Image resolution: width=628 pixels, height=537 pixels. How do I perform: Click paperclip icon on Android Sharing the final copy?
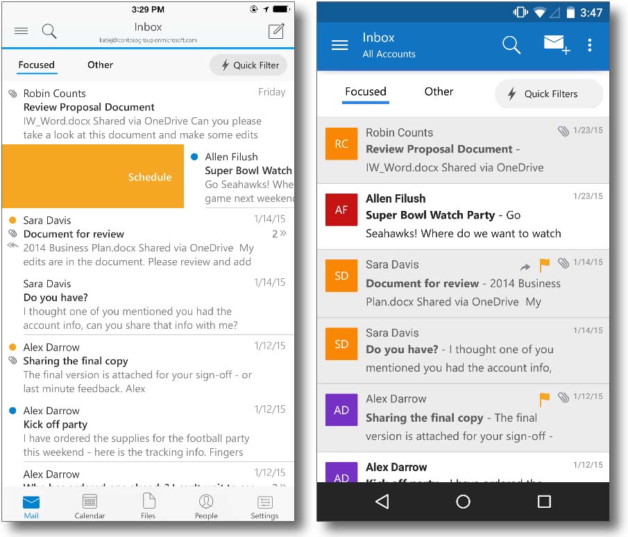tap(563, 398)
